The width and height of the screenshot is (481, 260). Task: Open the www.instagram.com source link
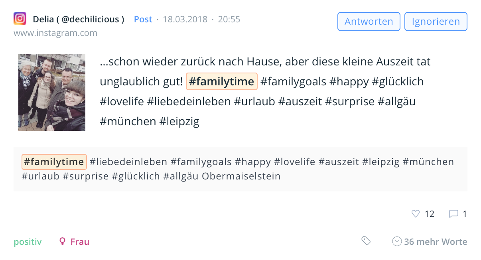pyautogui.click(x=55, y=33)
